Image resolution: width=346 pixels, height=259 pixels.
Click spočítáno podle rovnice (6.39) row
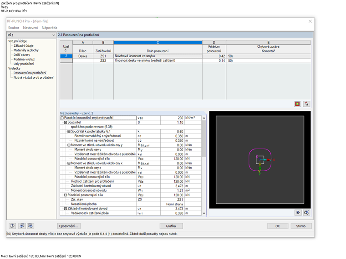coord(131,127)
